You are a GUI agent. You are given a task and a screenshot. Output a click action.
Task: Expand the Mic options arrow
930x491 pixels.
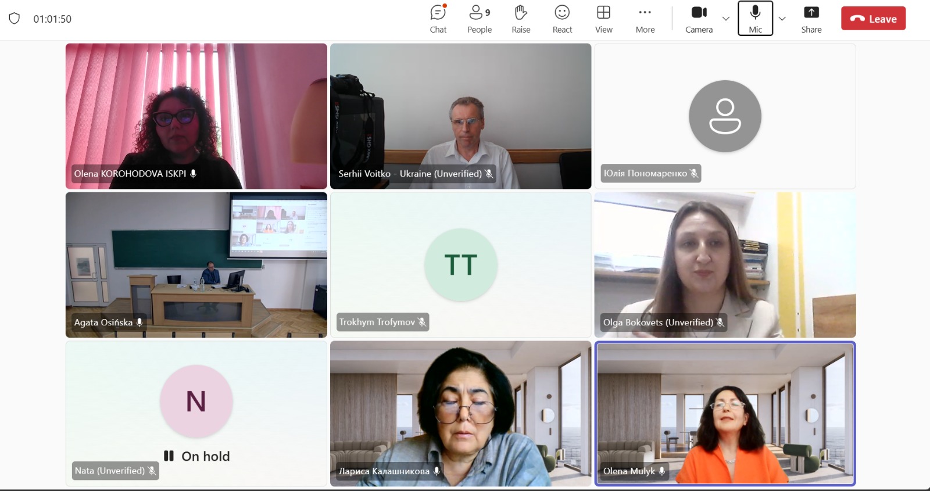point(782,19)
